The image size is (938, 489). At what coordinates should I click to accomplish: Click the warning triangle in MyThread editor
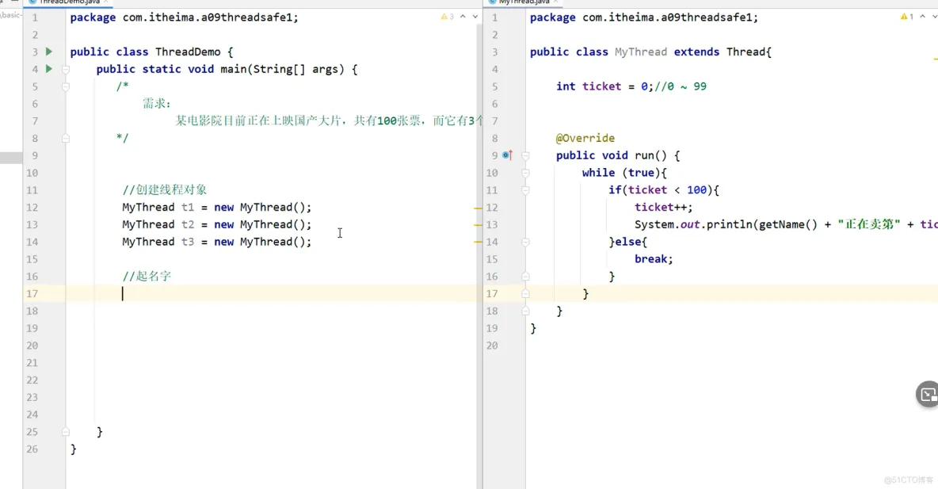(x=904, y=16)
